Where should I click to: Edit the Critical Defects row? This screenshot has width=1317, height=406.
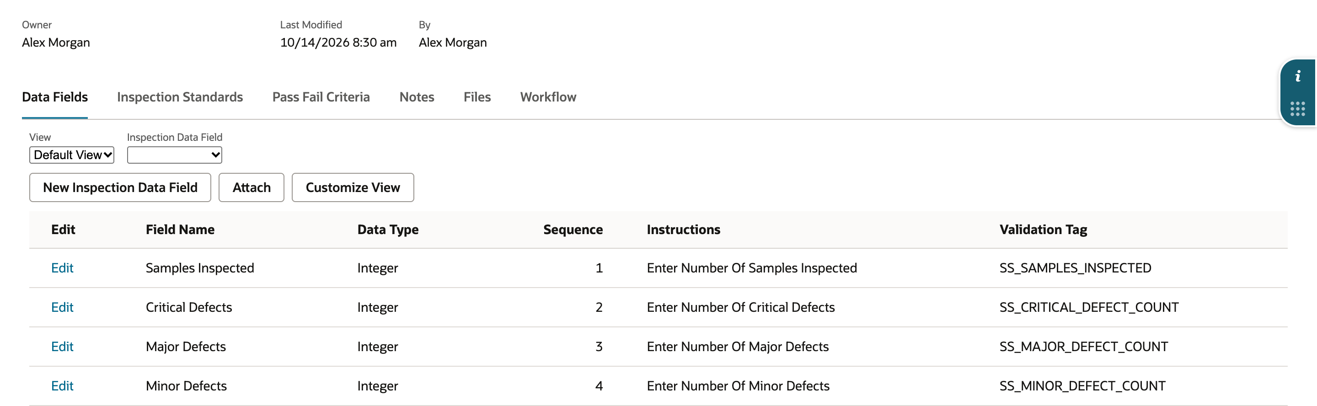click(62, 307)
